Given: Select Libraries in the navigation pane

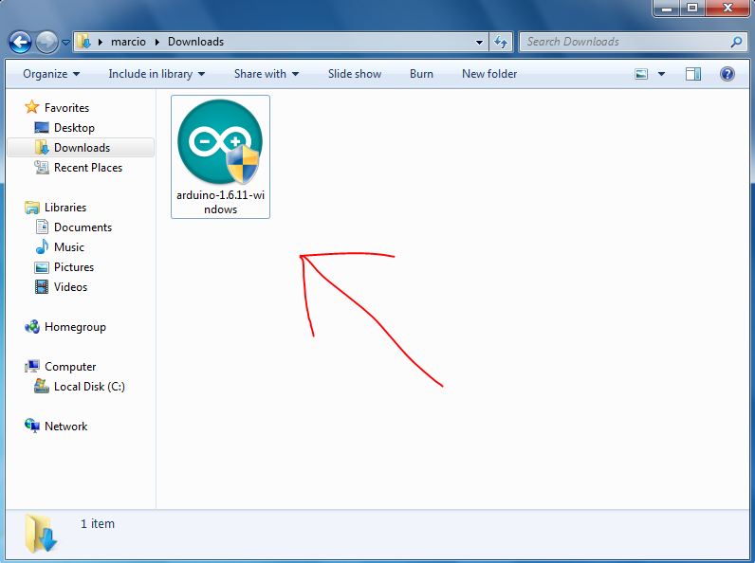Looking at the screenshot, I should 65,207.
